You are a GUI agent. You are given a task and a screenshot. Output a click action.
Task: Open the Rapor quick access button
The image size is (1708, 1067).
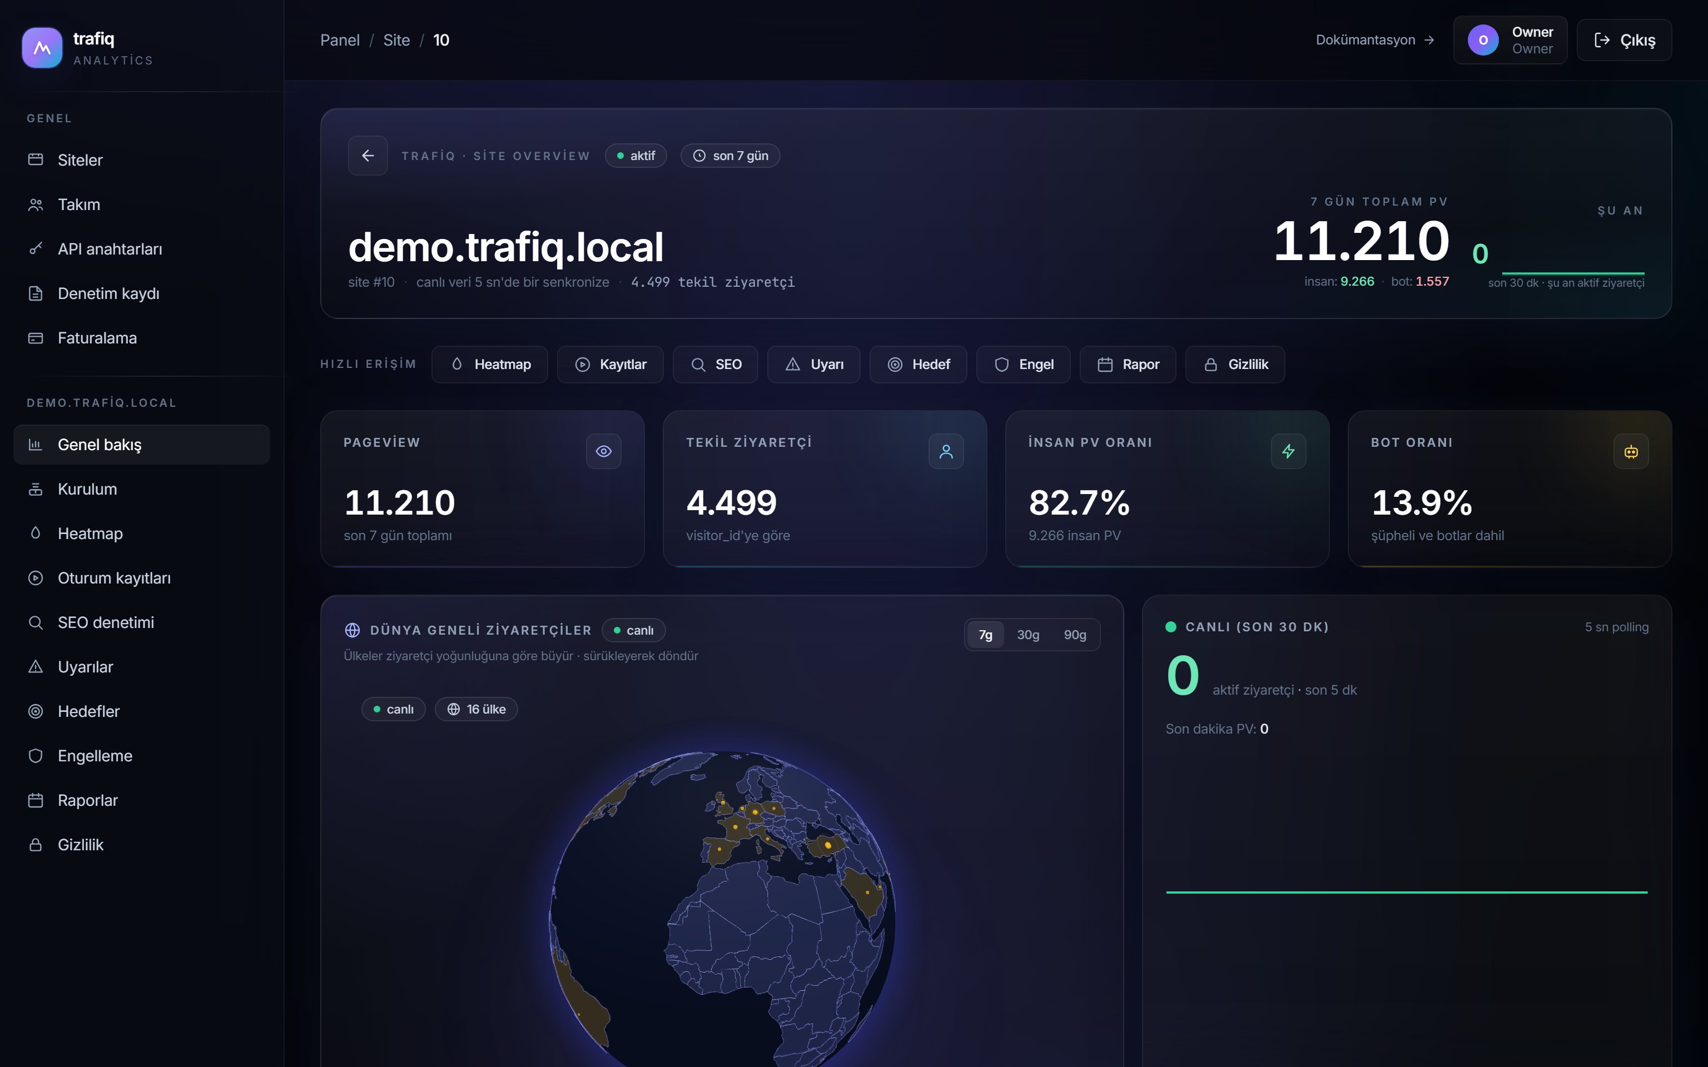click(x=1128, y=364)
